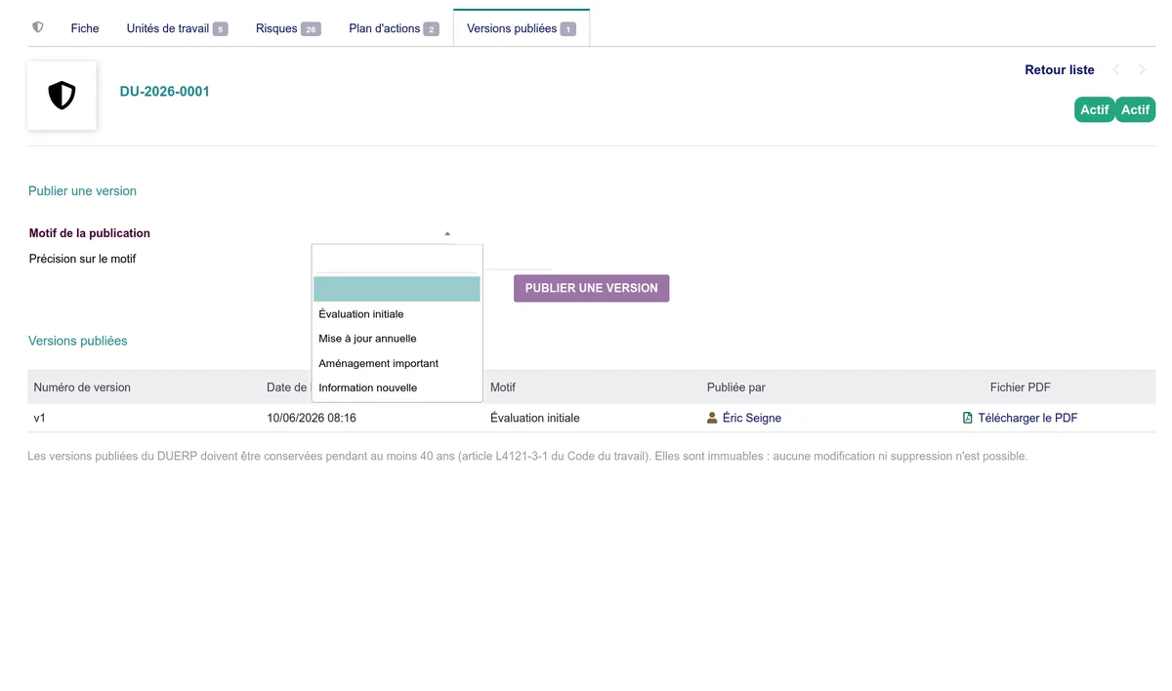The image size is (1172, 691).
Task: Click the small shield icon tab
Action: point(38,28)
